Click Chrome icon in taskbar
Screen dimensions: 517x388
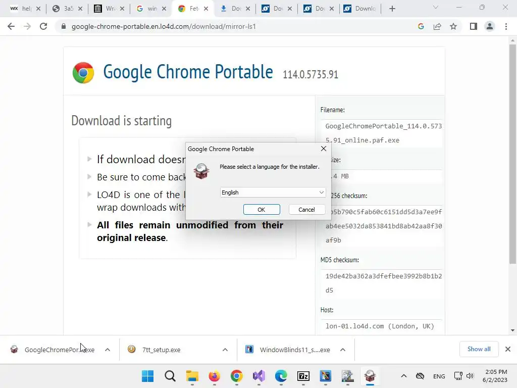(x=236, y=376)
